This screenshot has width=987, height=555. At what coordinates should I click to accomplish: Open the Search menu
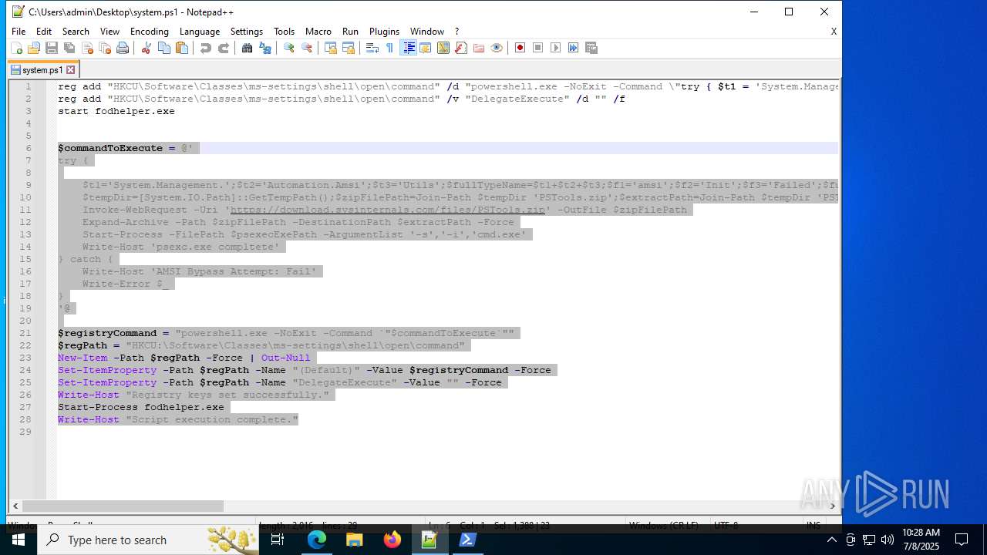click(76, 32)
